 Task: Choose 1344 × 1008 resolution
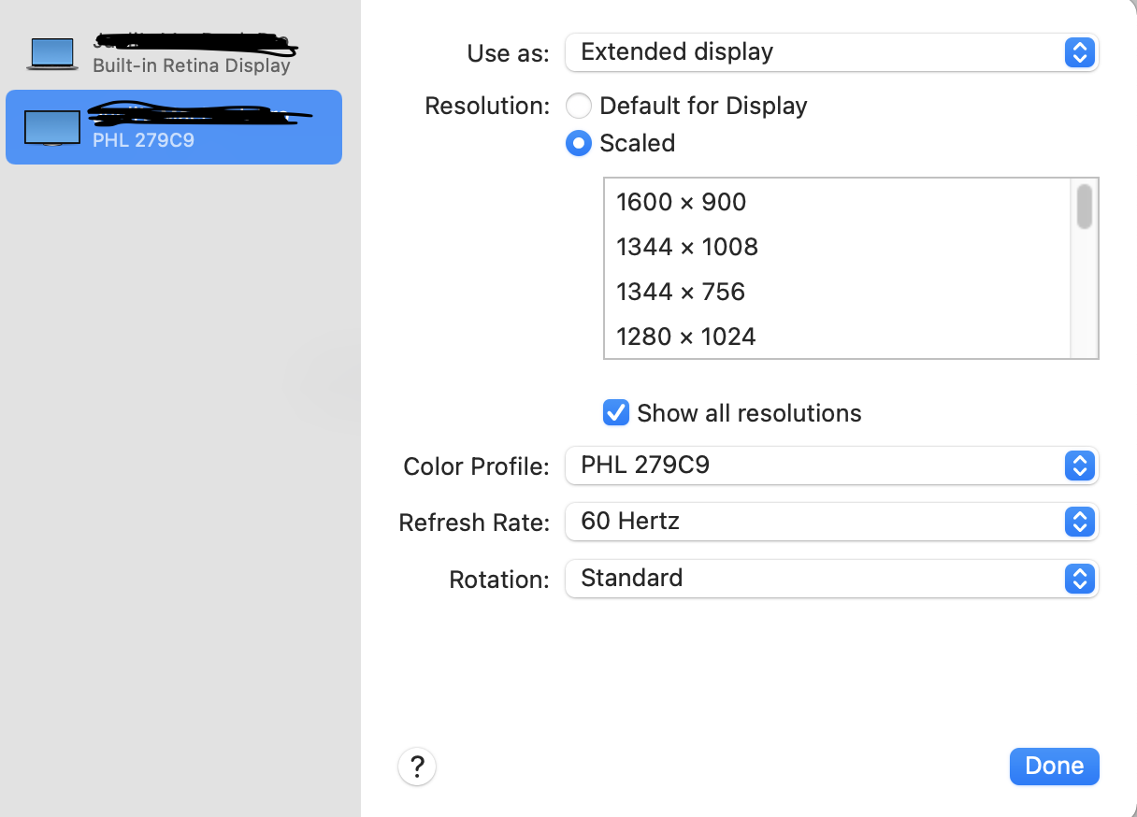(687, 247)
